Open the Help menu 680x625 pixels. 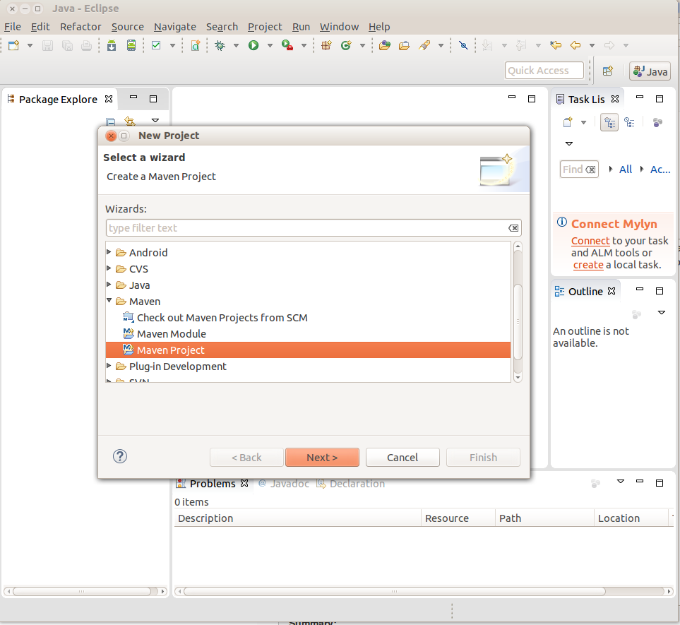click(379, 27)
